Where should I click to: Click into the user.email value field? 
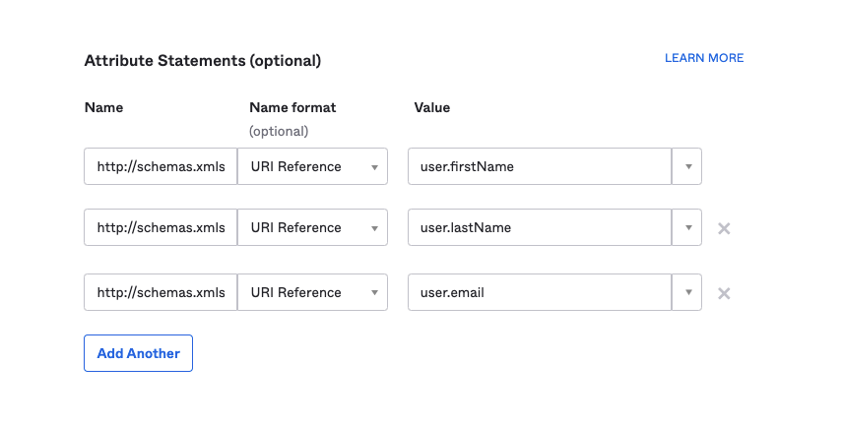coord(540,292)
